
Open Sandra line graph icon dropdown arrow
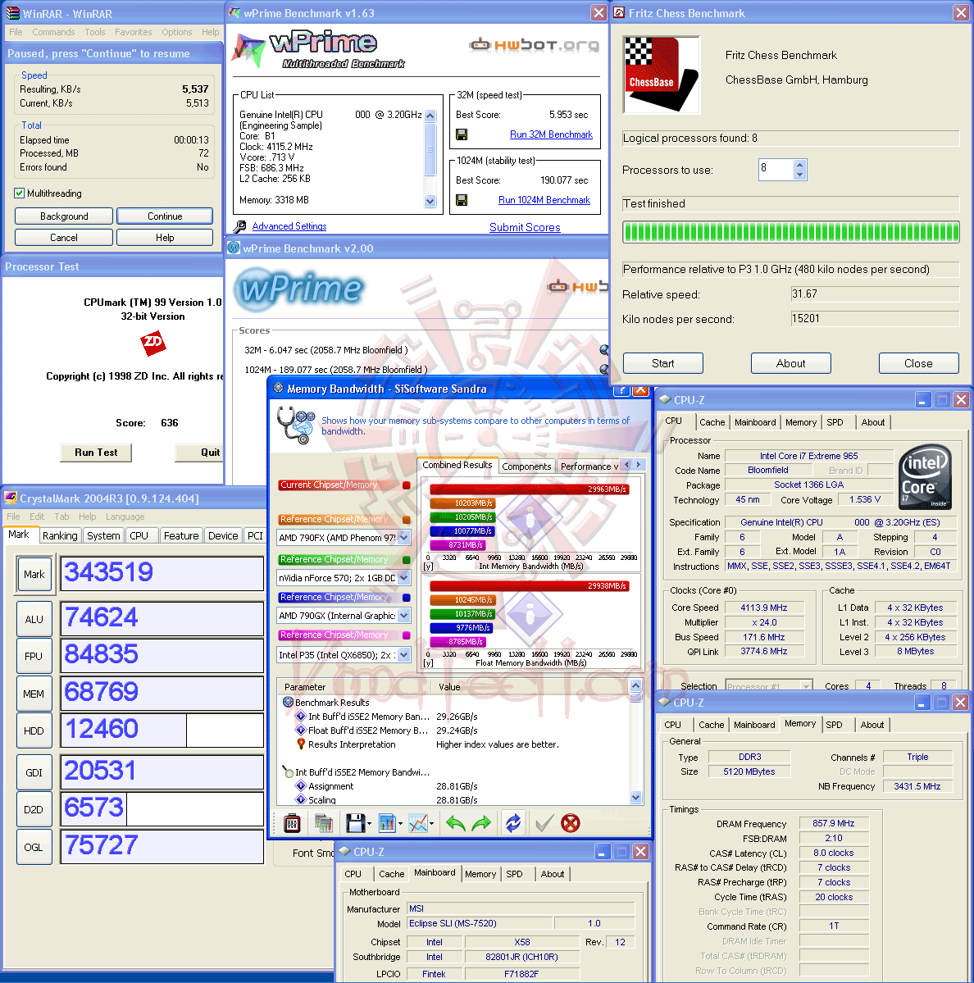(432, 824)
